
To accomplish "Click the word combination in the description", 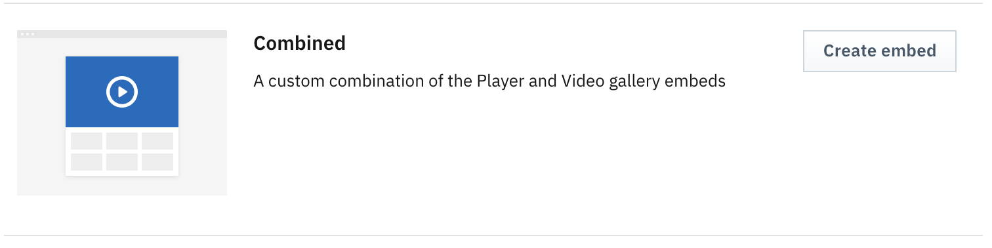I will (378, 82).
